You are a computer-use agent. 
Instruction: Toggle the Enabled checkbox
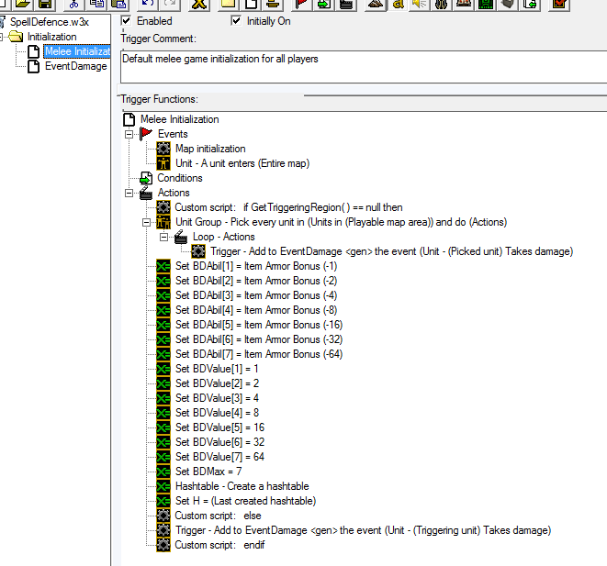126,20
